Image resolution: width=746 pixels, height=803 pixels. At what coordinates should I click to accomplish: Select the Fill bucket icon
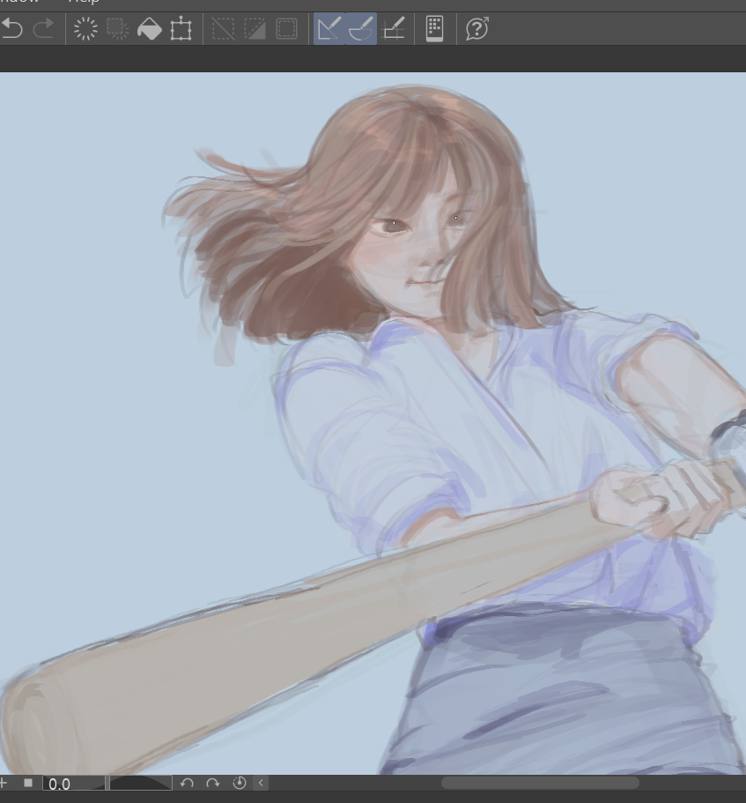point(149,29)
